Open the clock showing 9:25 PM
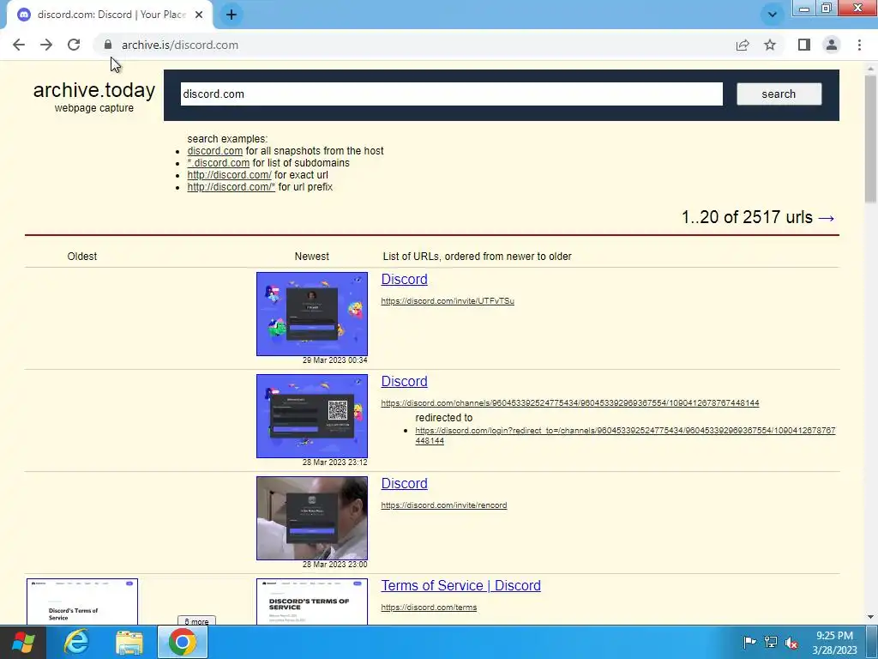 tap(834, 642)
